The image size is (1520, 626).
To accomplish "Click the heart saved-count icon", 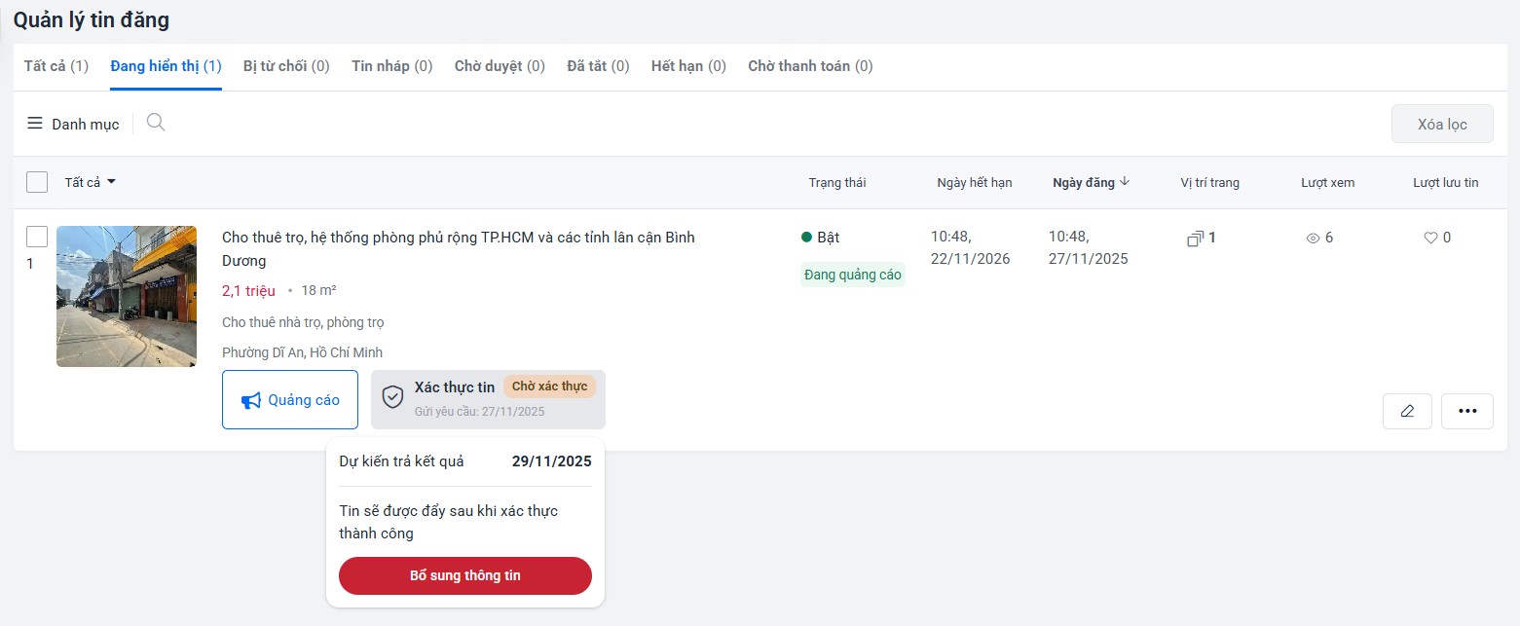I will [1430, 238].
